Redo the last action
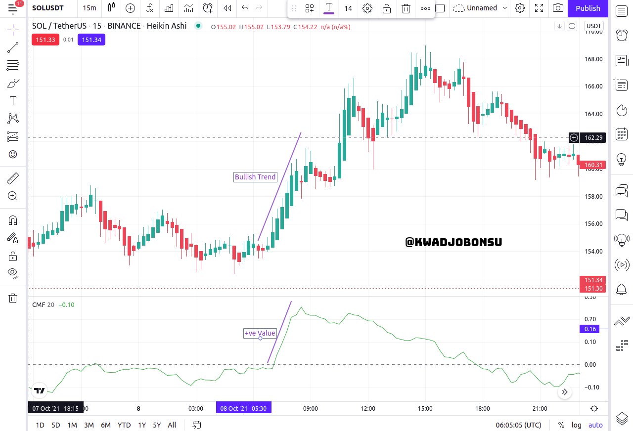 tap(259, 8)
